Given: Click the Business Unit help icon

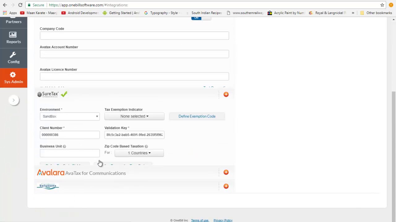Looking at the screenshot, I should (x=64, y=146).
